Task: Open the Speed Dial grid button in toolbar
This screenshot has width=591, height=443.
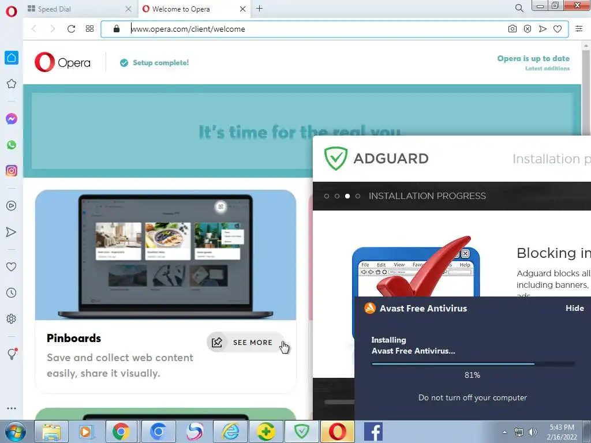Action: pyautogui.click(x=89, y=29)
